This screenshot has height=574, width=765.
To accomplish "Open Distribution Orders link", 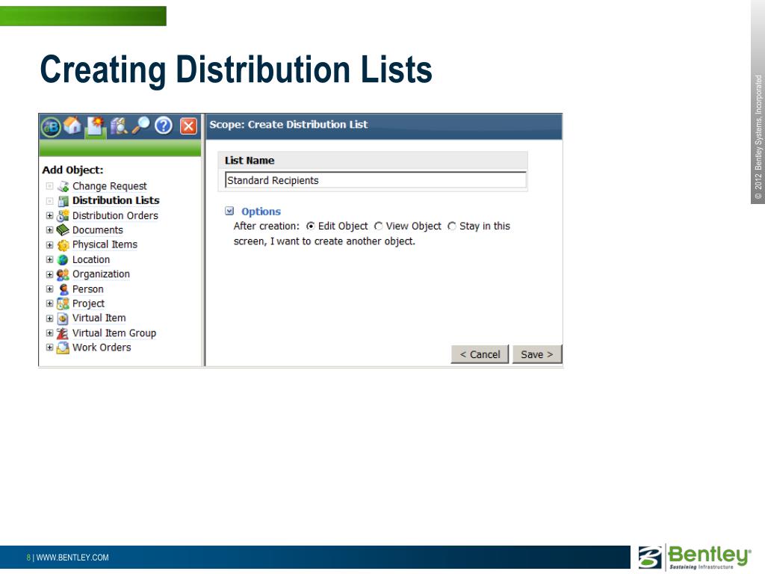I will pos(115,216).
